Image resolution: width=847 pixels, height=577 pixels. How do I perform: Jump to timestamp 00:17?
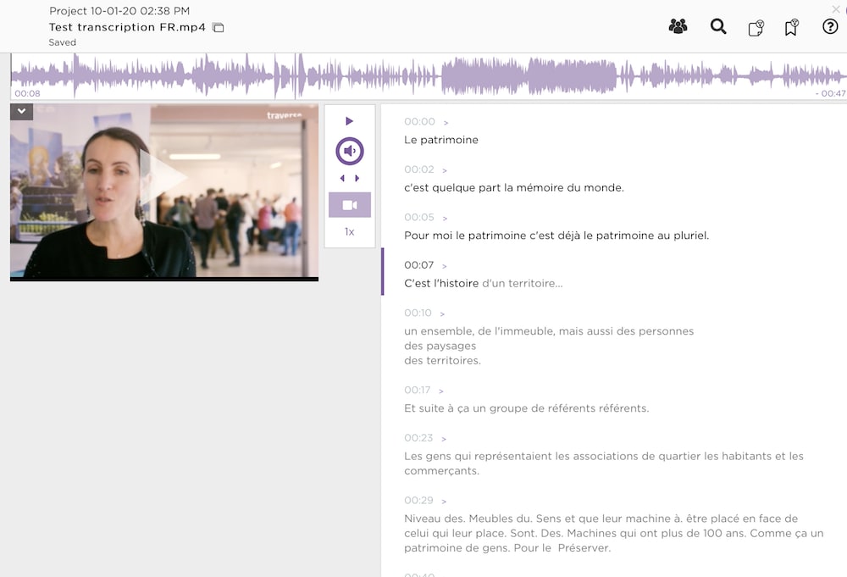[x=417, y=390]
